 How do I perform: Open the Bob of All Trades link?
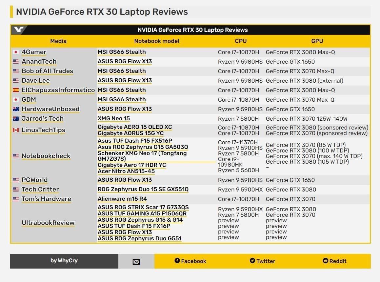[x=47, y=71]
